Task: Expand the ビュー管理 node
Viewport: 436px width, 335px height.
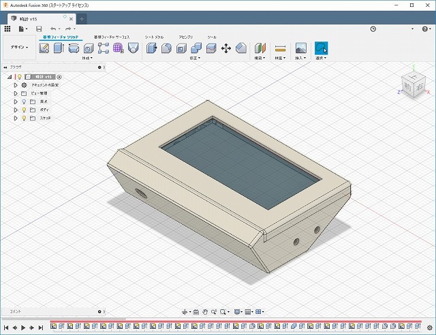Action: click(16, 93)
